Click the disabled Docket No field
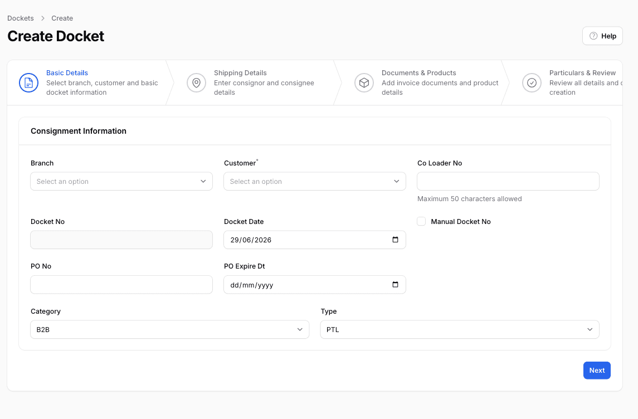This screenshot has width=638, height=419. pyautogui.click(x=121, y=240)
